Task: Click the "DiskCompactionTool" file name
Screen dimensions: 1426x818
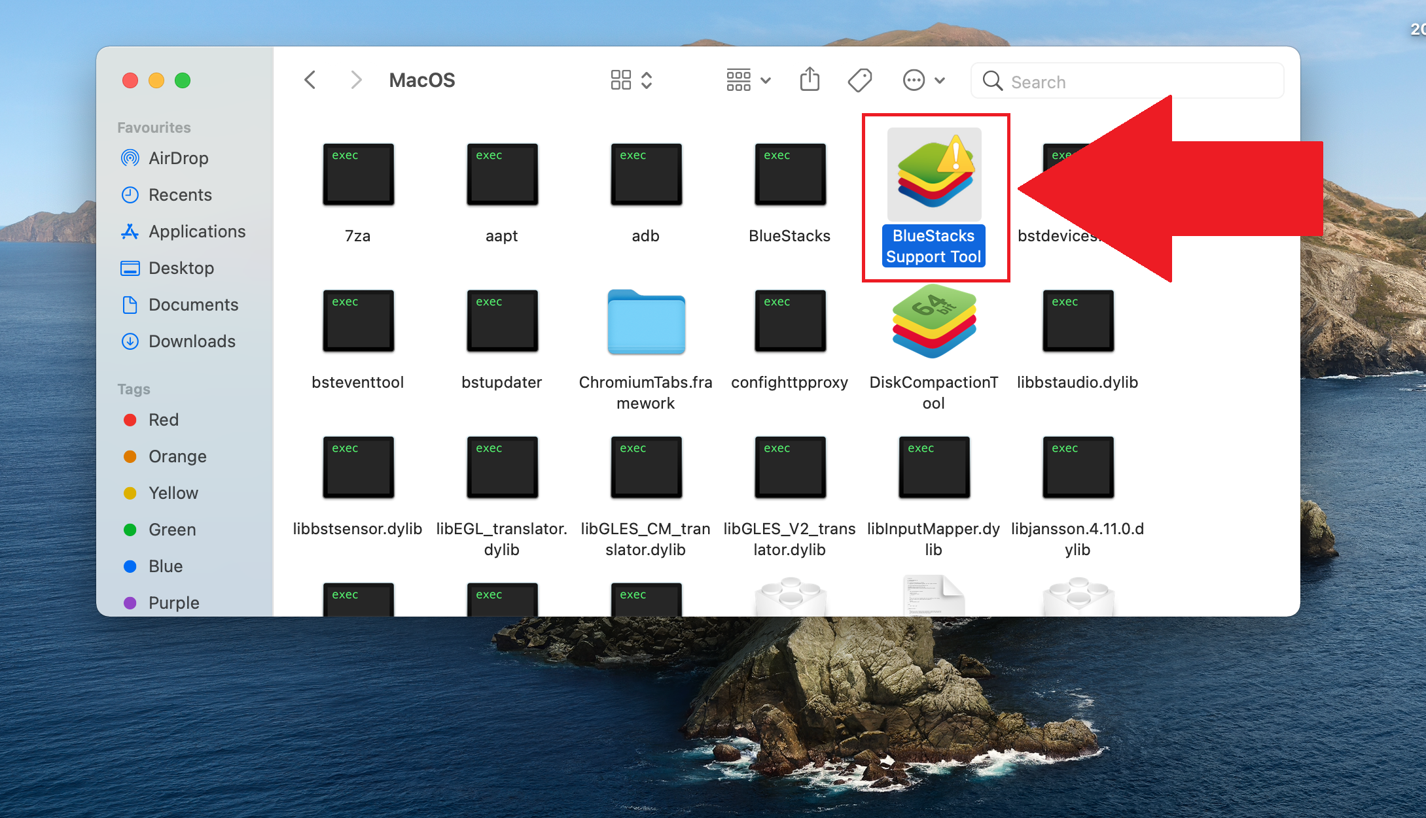Action: (x=934, y=392)
